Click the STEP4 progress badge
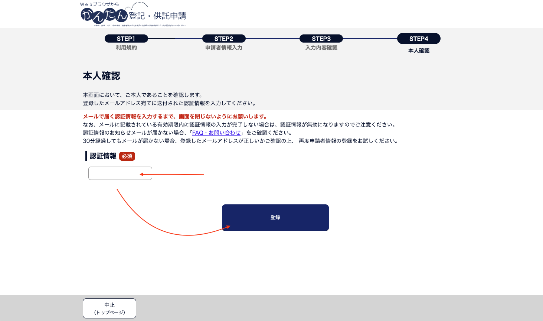The image size is (543, 321). click(419, 39)
